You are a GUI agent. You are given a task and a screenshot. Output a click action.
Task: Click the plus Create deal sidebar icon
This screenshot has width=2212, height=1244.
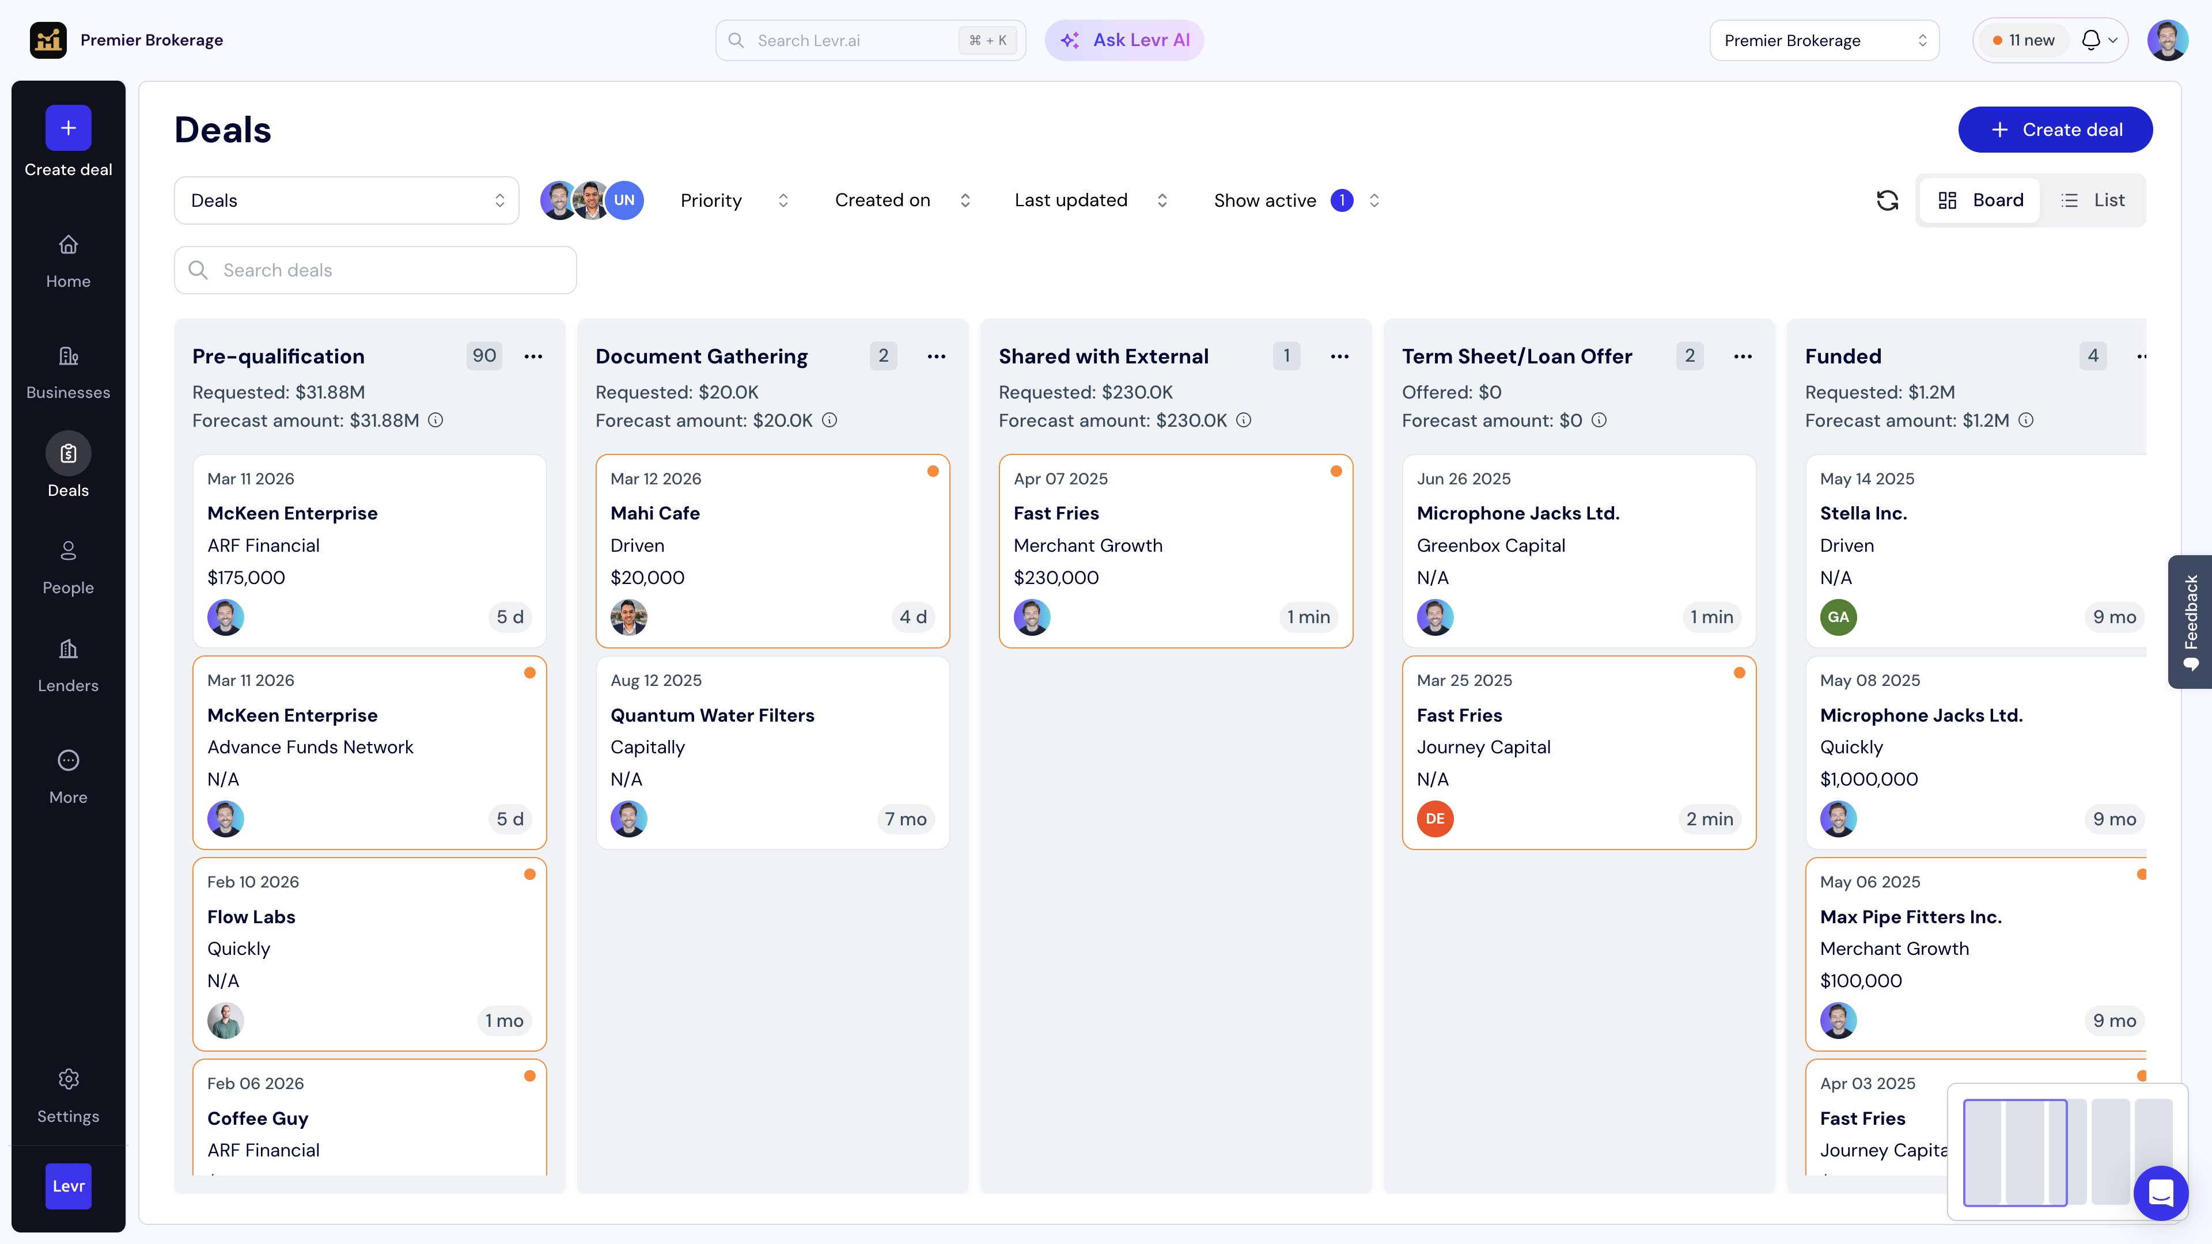click(x=68, y=128)
